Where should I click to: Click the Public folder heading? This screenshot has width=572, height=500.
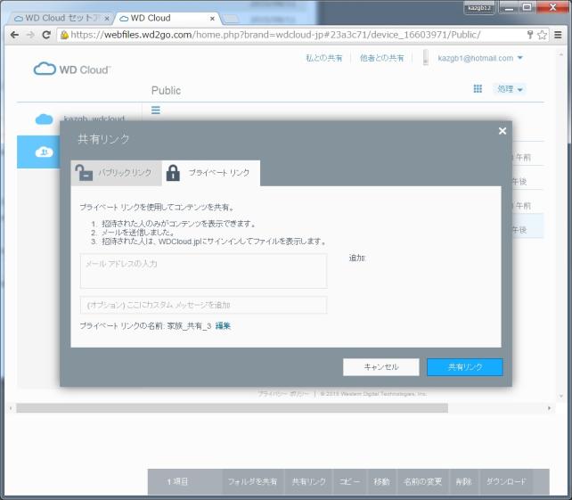click(x=166, y=91)
